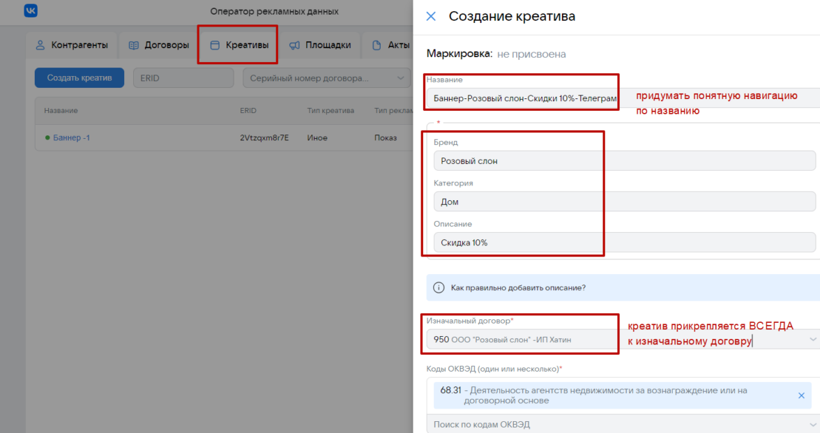Click the Иное creative type cell
Screen dimensions: 820x433
(317, 138)
